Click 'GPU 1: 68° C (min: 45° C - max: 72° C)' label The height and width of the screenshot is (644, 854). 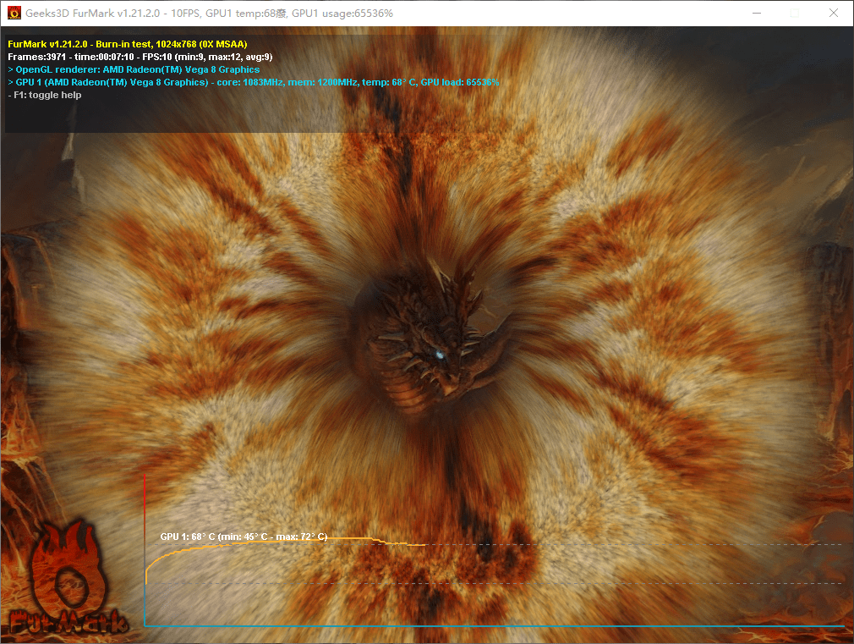244,537
